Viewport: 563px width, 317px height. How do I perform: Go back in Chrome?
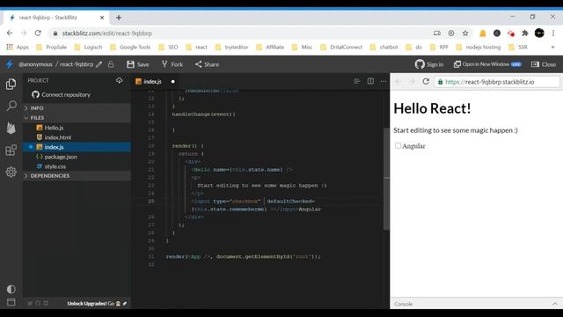[10, 33]
